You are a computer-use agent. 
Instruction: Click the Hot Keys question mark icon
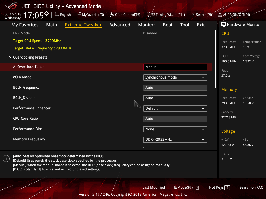227,188
